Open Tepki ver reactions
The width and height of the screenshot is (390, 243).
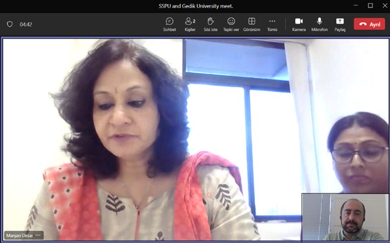[x=231, y=24]
